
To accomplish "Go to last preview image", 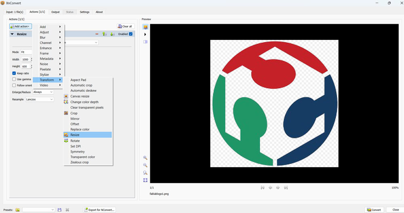I will pos(286,188).
